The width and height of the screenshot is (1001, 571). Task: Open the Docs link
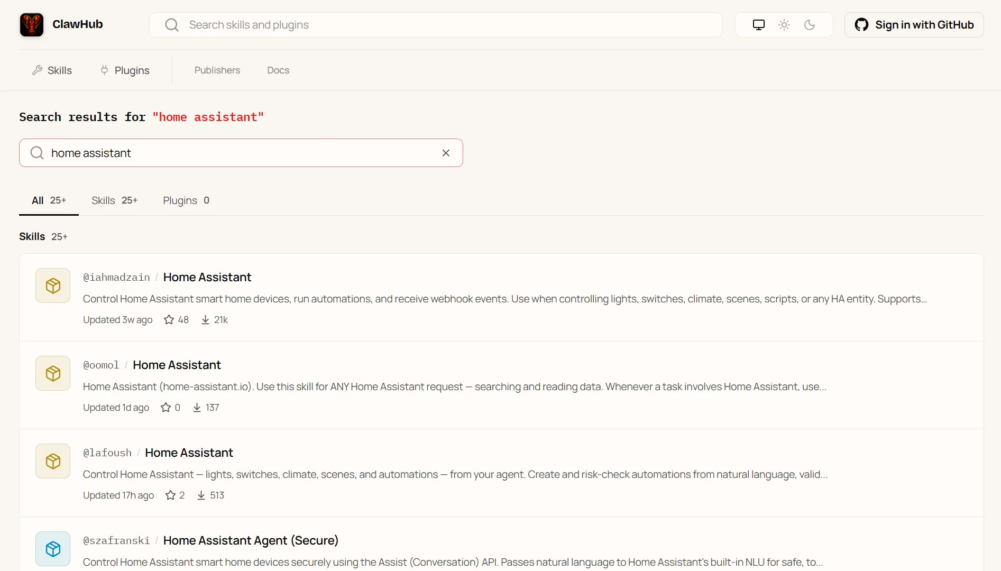click(278, 70)
